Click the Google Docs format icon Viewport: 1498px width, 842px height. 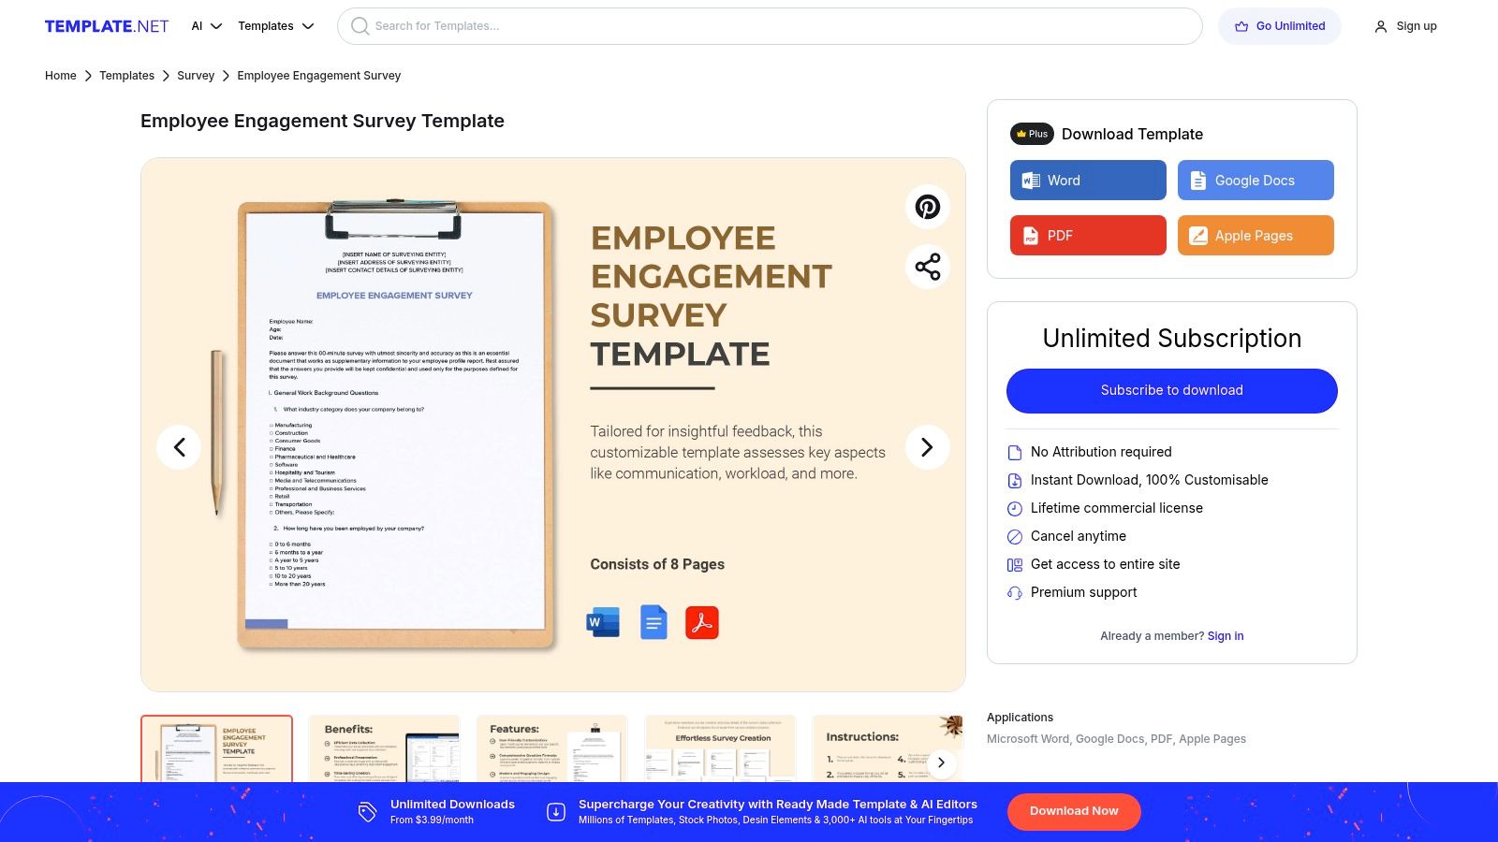(x=654, y=622)
